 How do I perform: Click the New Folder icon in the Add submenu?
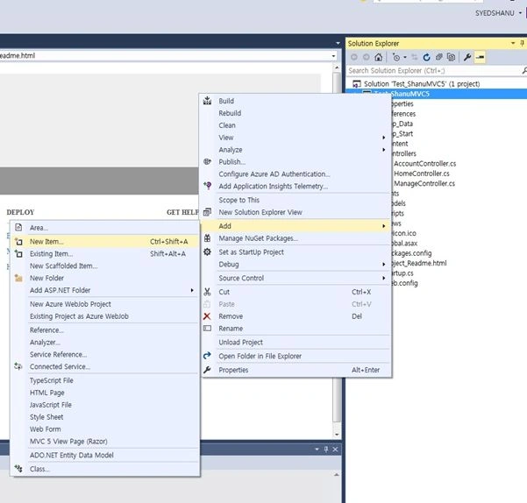(18, 278)
